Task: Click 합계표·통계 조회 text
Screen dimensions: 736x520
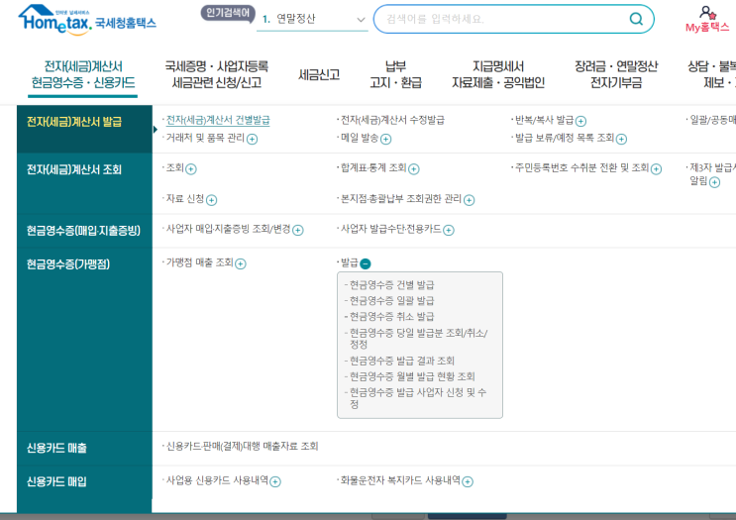Action: 373,168
